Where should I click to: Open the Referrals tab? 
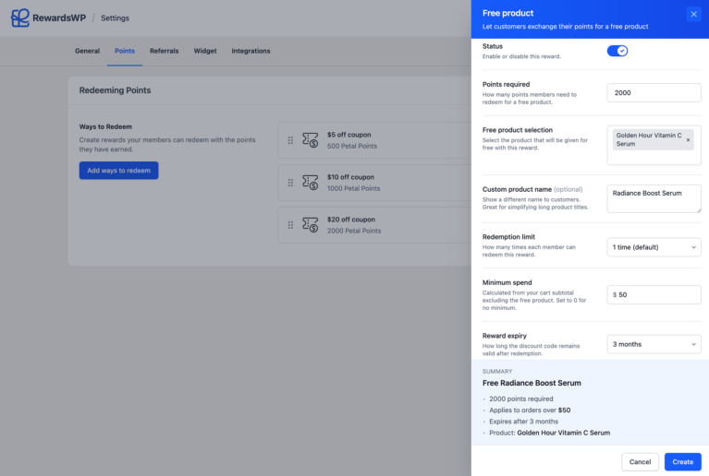164,51
